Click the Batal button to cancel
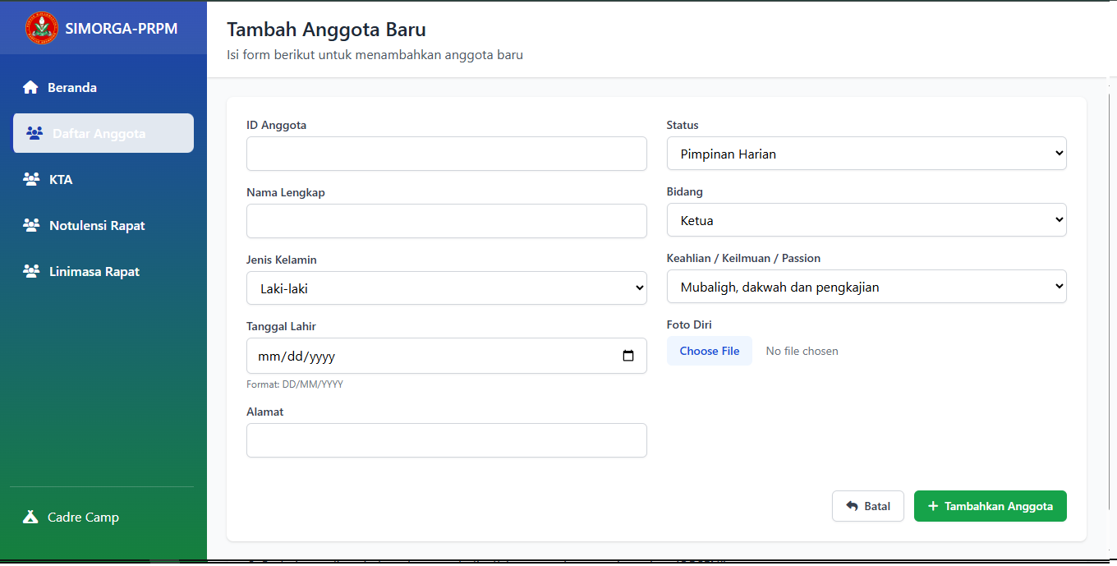The width and height of the screenshot is (1117, 566). pos(867,506)
